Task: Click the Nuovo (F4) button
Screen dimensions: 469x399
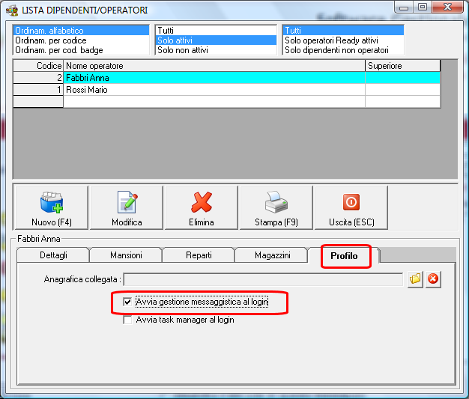Action: coord(52,207)
